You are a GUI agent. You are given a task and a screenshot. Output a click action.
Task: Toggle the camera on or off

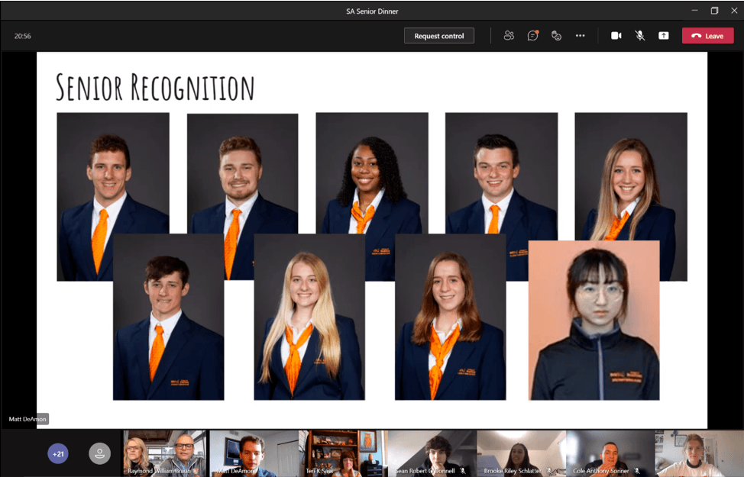coord(616,36)
